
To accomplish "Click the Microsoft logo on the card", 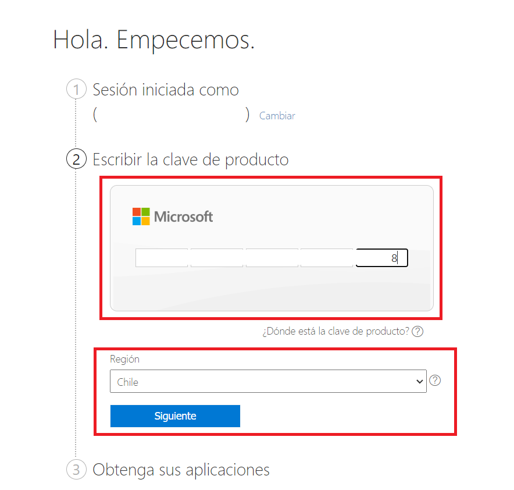I will (x=173, y=217).
